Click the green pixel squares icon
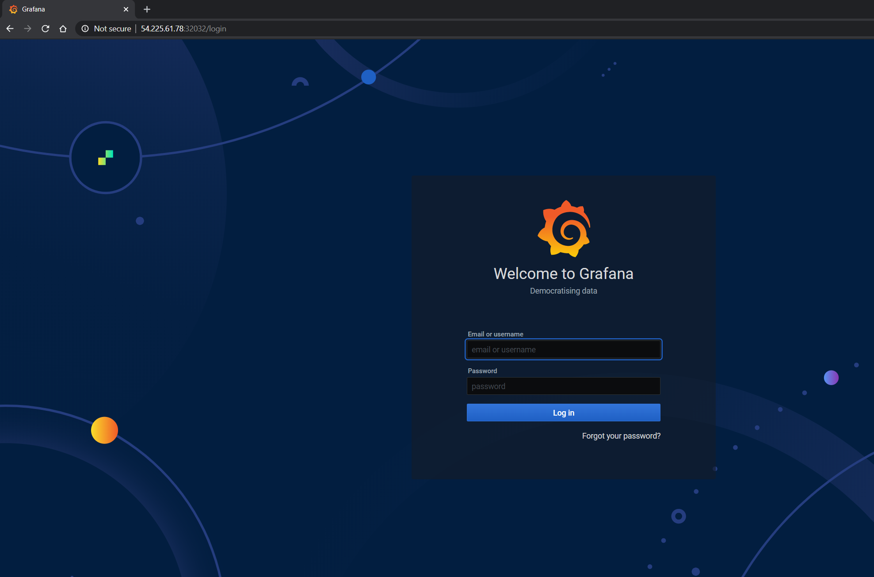Image resolution: width=874 pixels, height=577 pixels. [106, 157]
